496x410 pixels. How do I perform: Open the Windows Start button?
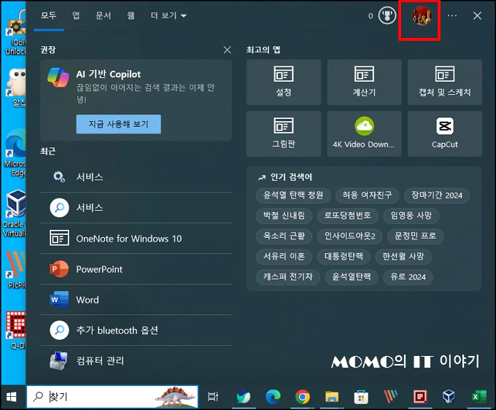point(12,397)
